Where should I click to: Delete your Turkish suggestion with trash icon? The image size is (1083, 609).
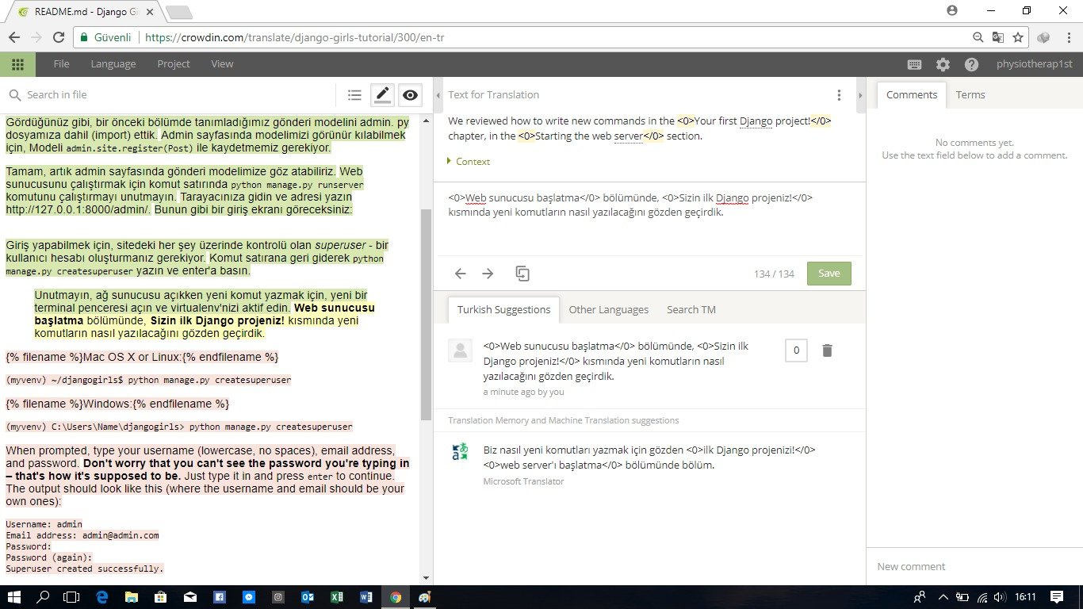tap(827, 350)
